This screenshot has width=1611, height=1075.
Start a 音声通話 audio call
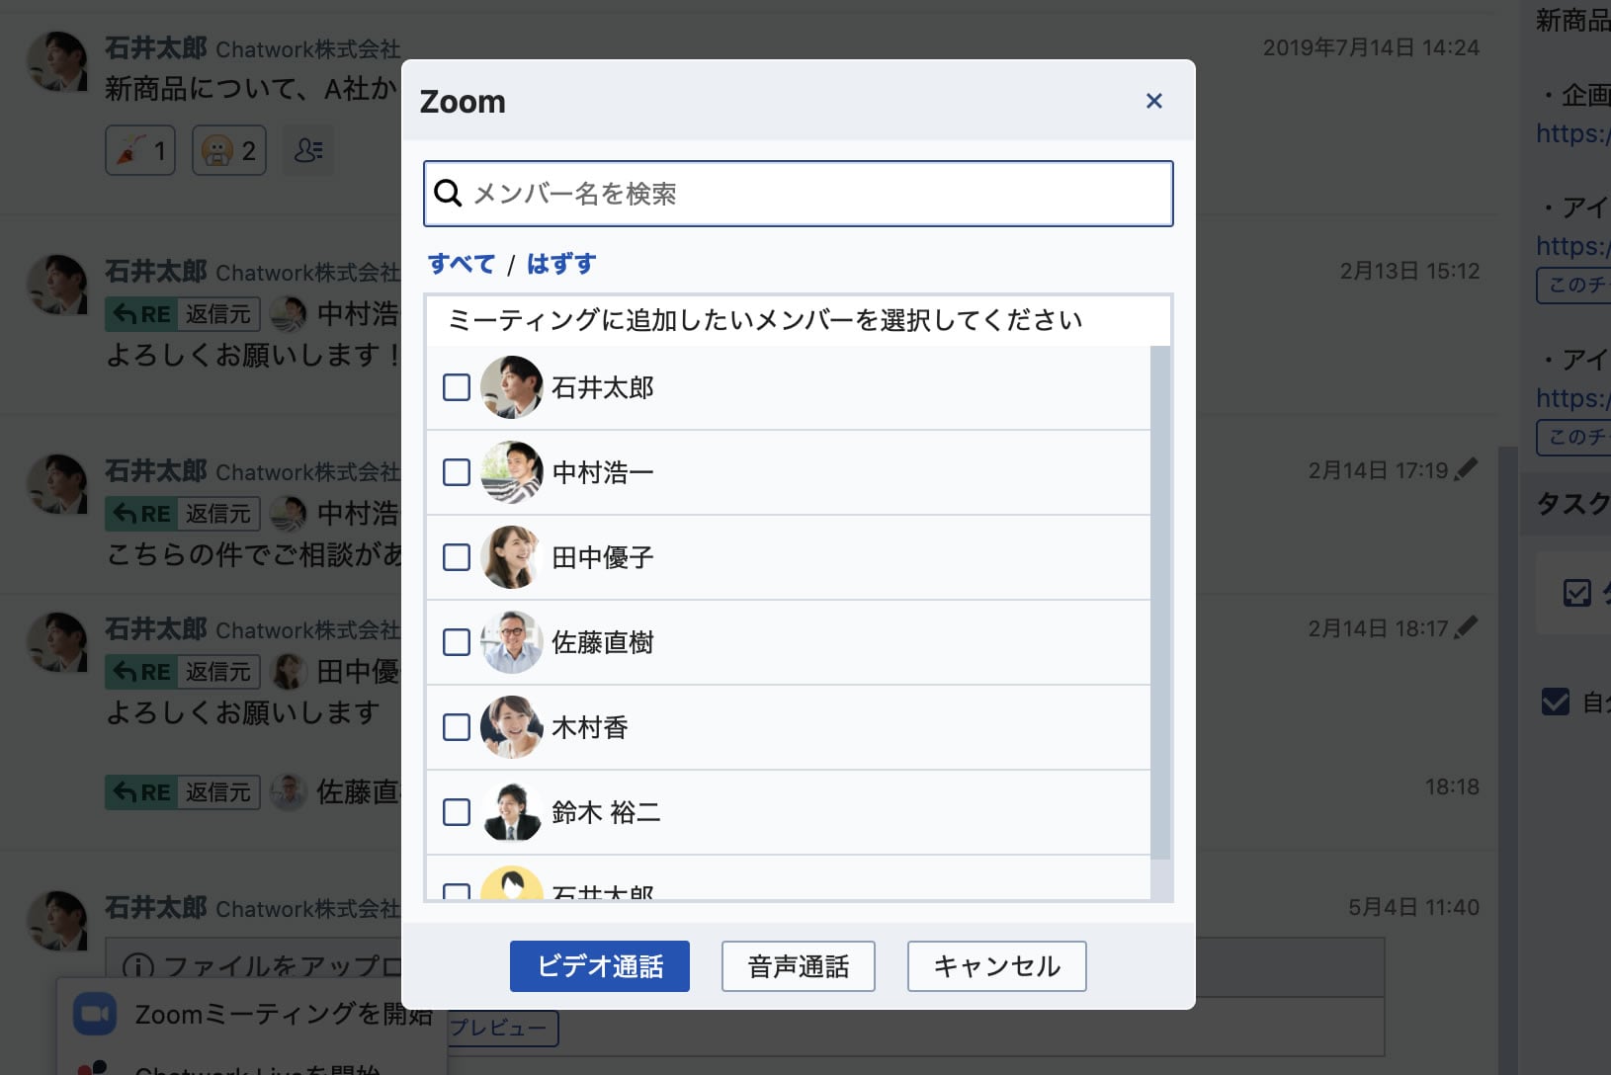point(798,966)
